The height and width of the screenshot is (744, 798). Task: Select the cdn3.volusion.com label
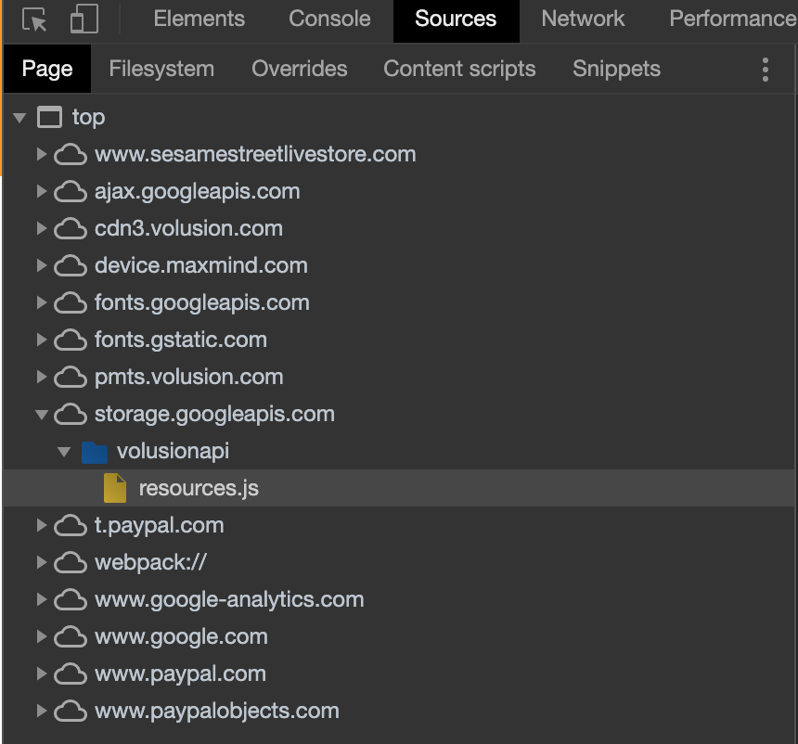[188, 228]
